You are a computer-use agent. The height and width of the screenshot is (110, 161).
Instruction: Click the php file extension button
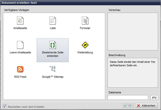pyautogui.click(x=154, y=97)
